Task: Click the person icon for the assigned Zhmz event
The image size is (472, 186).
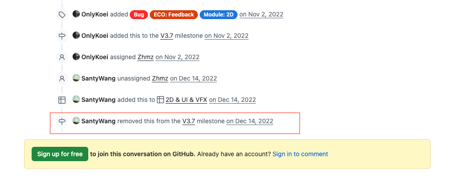Action: (62, 57)
